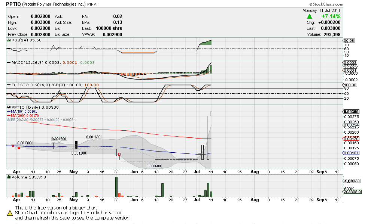Click the 293398.0 volume axis tag
The width and height of the screenshot is (365, 224).
pos(352,192)
